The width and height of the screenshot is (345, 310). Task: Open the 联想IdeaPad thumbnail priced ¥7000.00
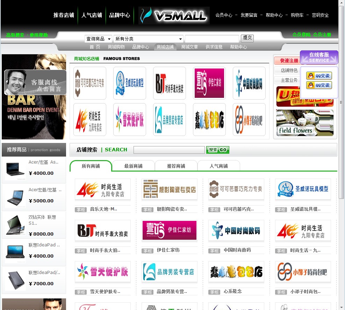15,280
